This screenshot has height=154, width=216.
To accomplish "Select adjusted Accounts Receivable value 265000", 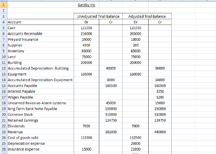I will point(135,33).
